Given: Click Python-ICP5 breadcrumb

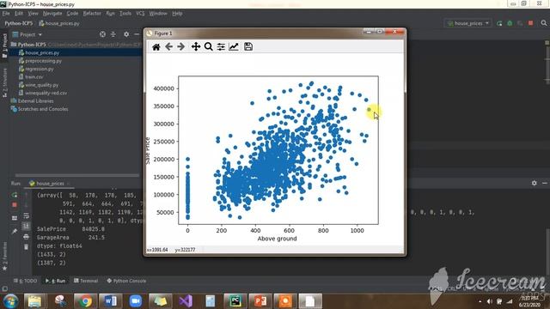Looking at the screenshot, I should [x=19, y=23].
